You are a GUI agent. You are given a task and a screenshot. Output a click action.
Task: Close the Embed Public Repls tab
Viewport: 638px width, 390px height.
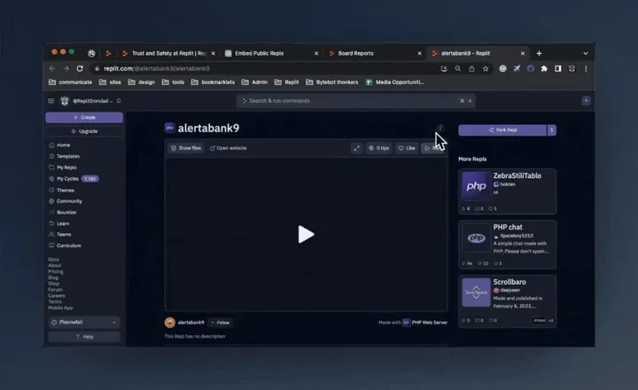click(316, 53)
